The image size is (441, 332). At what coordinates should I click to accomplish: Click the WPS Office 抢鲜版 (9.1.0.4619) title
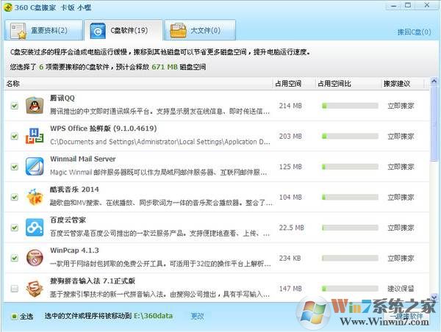click(x=103, y=129)
